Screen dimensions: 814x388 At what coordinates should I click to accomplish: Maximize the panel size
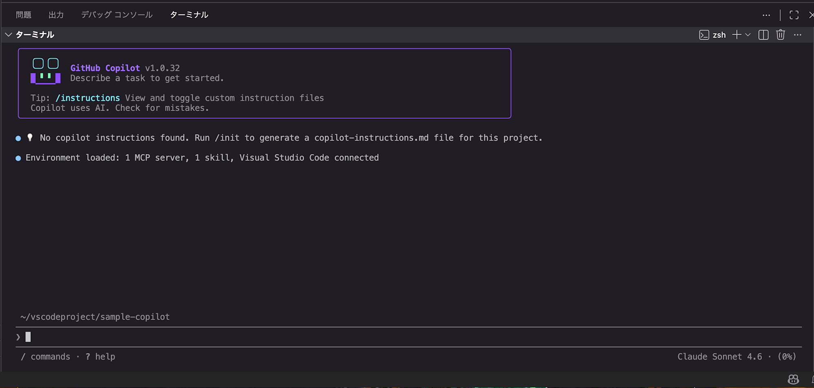(x=794, y=15)
